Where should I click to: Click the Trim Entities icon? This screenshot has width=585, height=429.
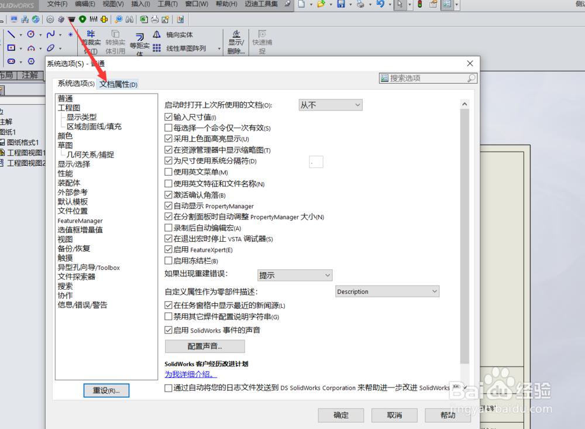[91, 35]
